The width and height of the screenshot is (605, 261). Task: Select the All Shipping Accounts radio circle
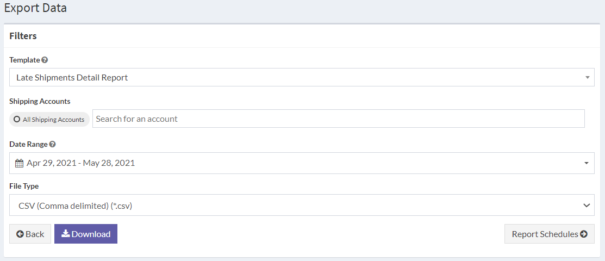click(17, 119)
